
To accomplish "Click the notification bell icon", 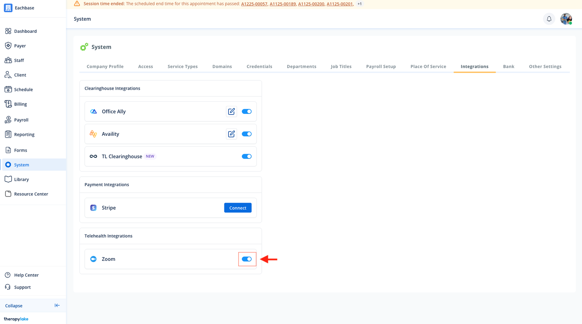I will (x=549, y=19).
